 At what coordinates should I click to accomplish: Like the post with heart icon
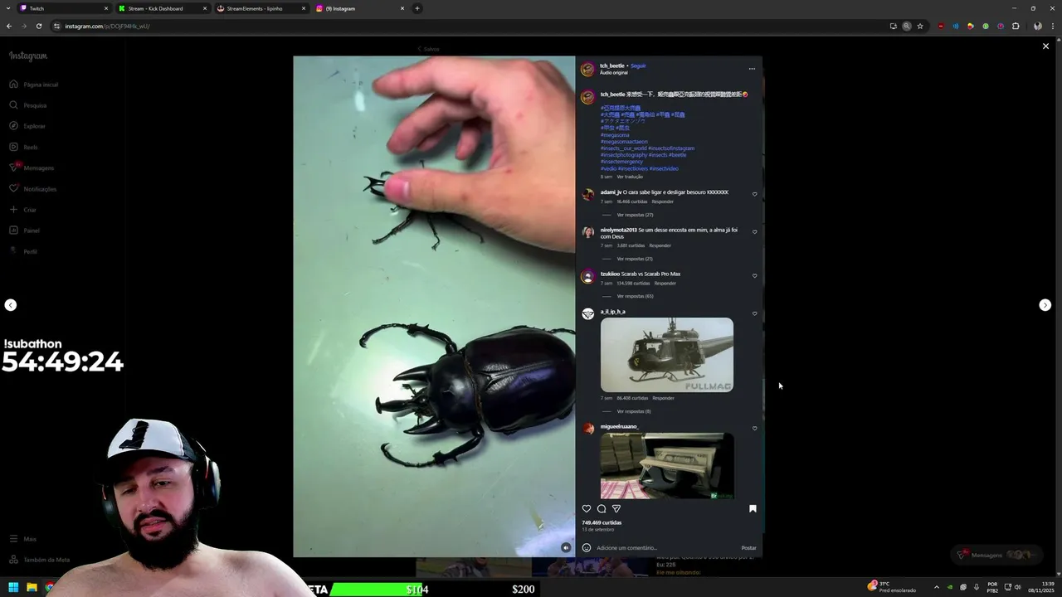point(587,508)
